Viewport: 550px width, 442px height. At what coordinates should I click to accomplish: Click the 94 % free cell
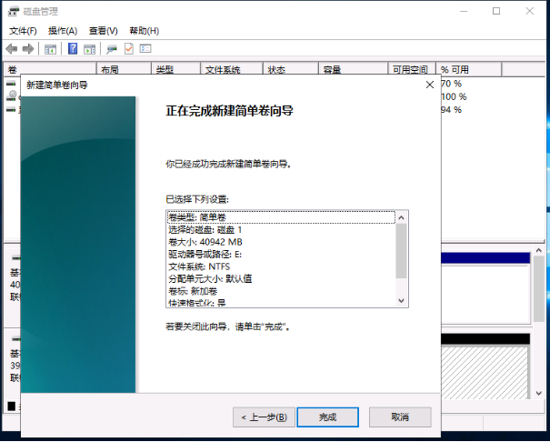tap(452, 110)
